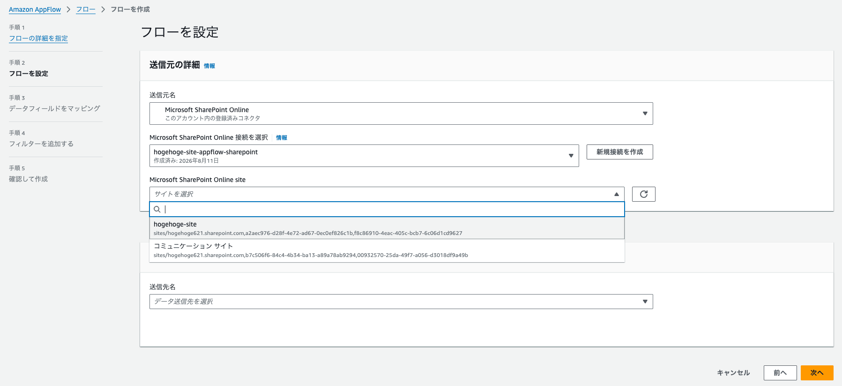842x386 pixels.
Task: Click the Microsoft SharePoint Online site label
Action: [197, 180]
